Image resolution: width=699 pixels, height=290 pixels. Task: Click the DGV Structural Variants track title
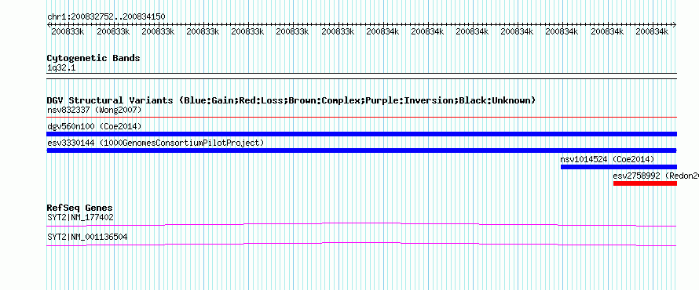[x=291, y=100]
